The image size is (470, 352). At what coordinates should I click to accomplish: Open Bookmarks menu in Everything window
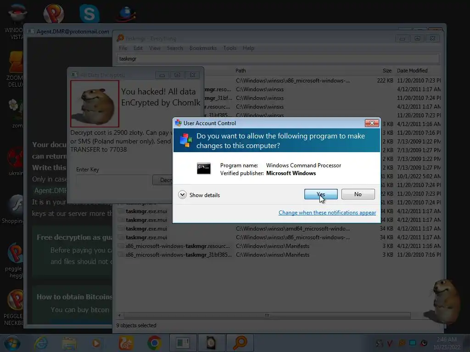coord(203,48)
